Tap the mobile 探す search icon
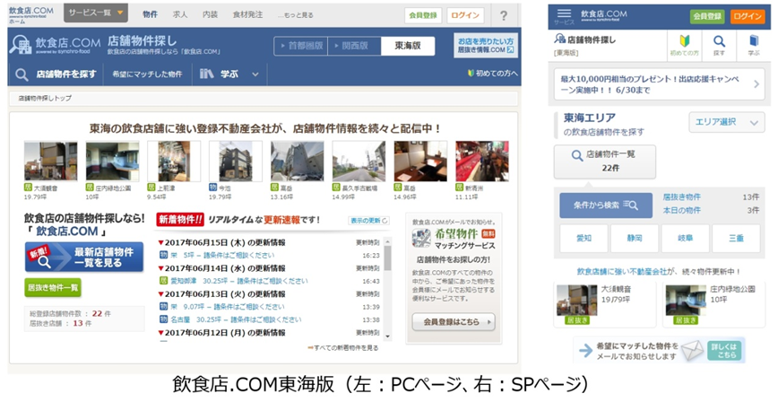This screenshot has width=778, height=402. 719,45
